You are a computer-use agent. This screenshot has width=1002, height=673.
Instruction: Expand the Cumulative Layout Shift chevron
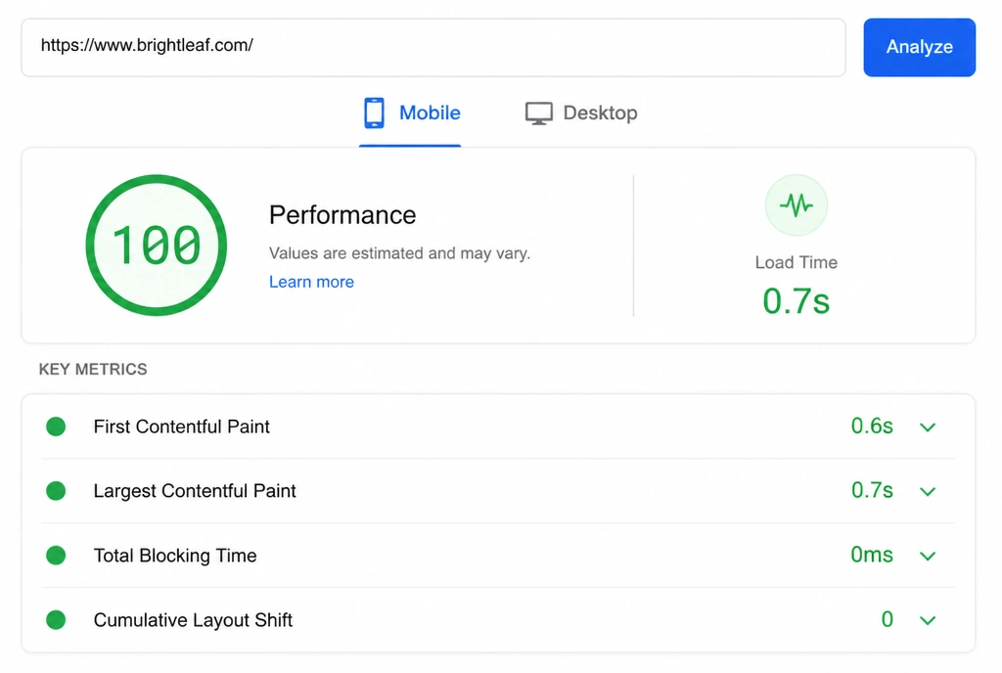coord(928,620)
